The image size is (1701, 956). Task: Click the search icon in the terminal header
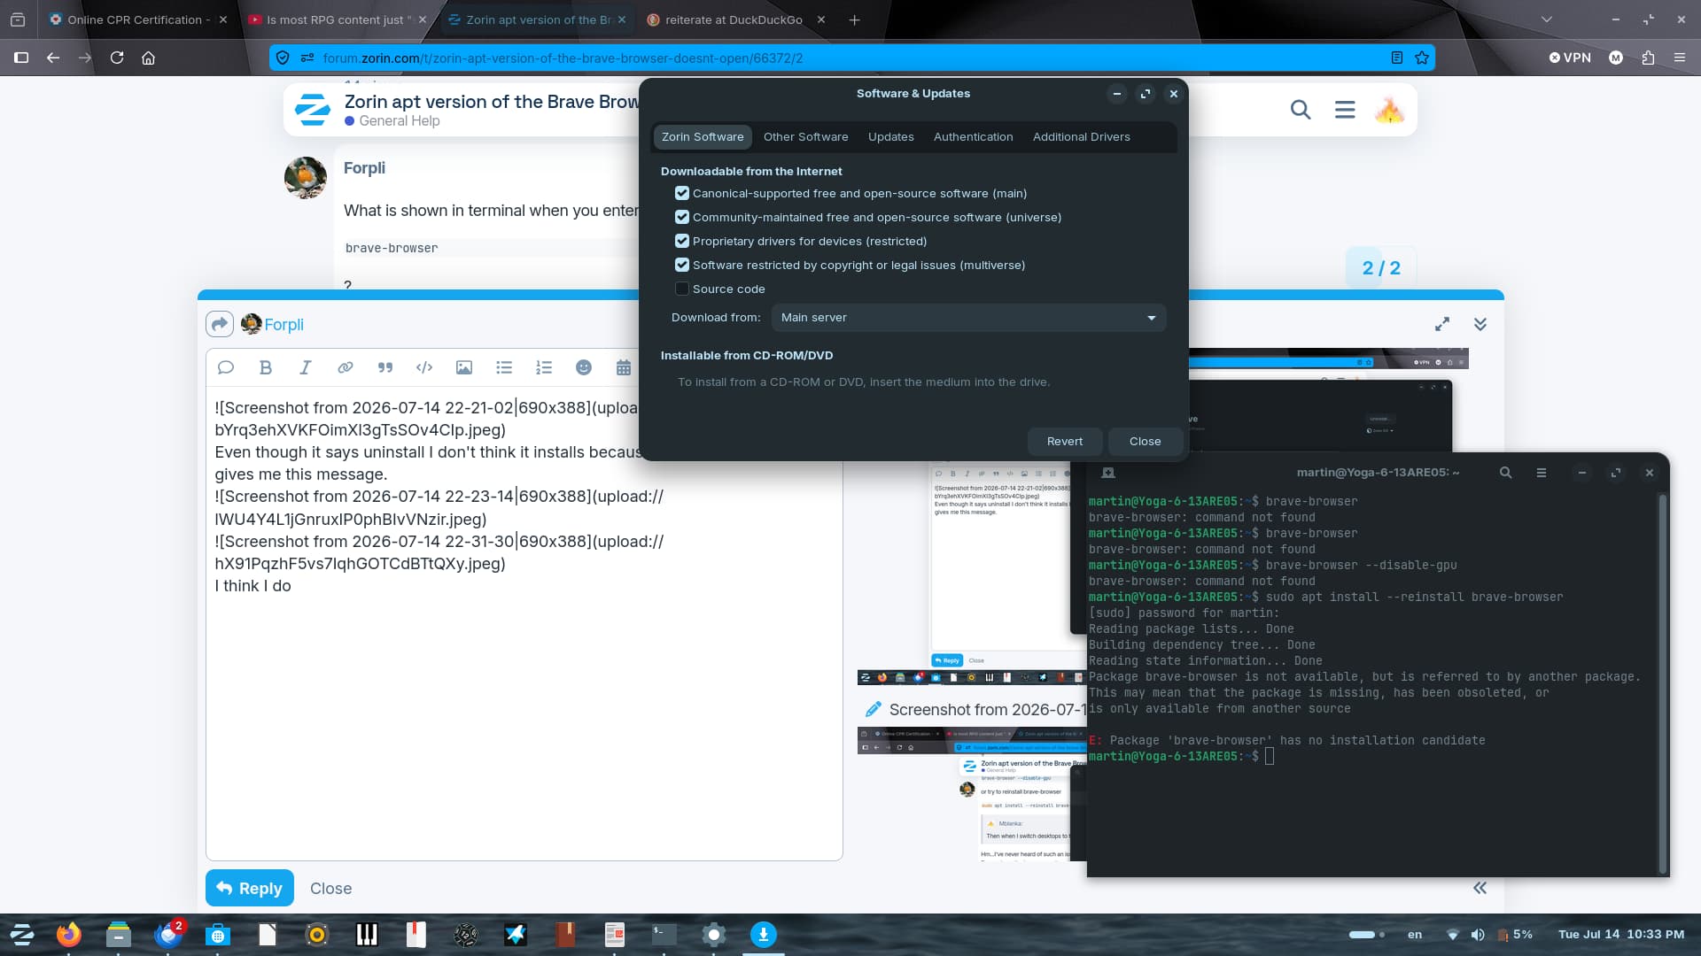pos(1505,473)
